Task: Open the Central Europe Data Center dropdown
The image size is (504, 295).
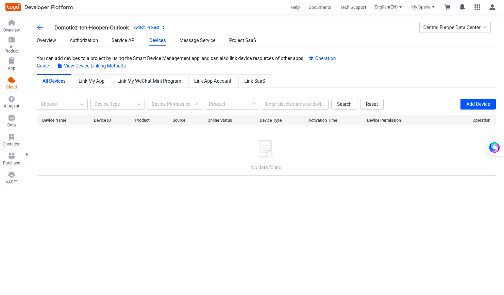Action: 455,27
